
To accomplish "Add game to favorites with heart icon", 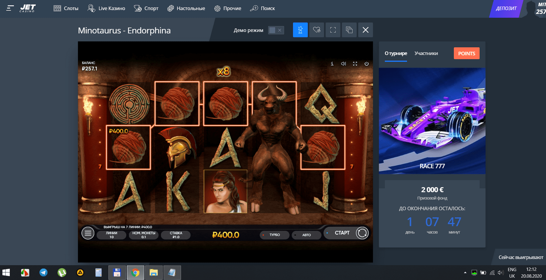I will coord(317,30).
